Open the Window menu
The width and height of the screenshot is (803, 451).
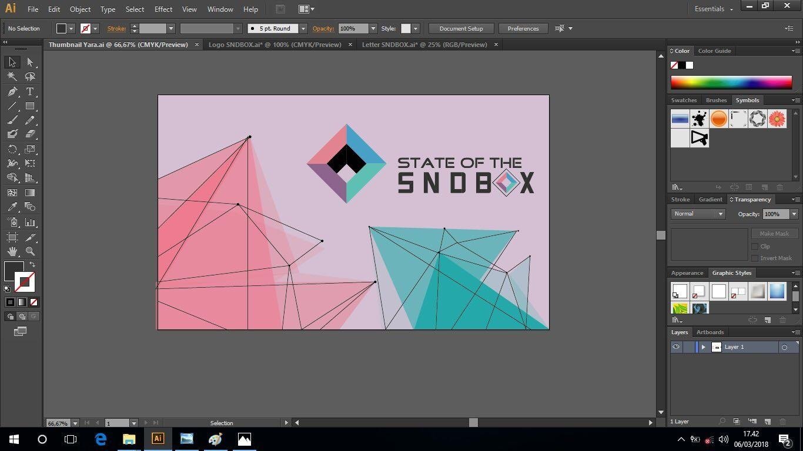tap(220, 9)
